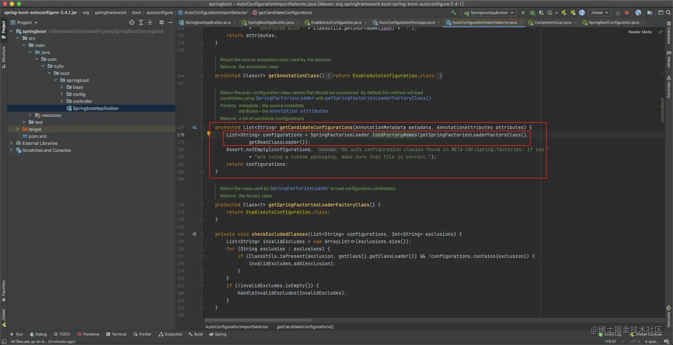The height and width of the screenshot is (345, 673).
Task: Select Opened File locate target icon
Action: coord(132,22)
